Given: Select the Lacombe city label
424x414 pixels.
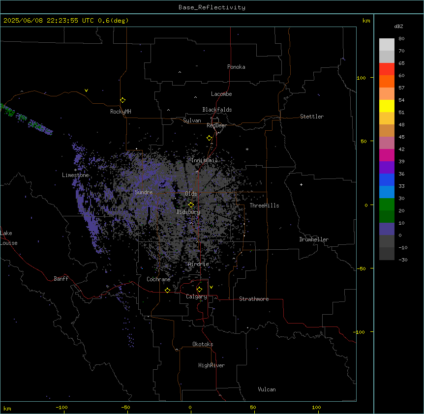Looking at the screenshot, I should coord(221,94).
